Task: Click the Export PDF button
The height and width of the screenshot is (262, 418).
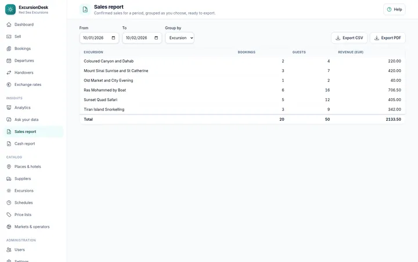Action: pyautogui.click(x=387, y=38)
